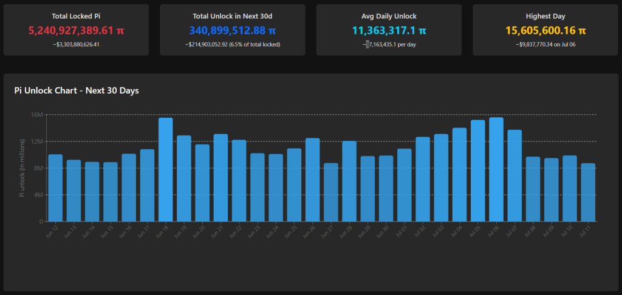Click the Total Locked Pi red value
This screenshot has width=622, height=295.
[76, 30]
